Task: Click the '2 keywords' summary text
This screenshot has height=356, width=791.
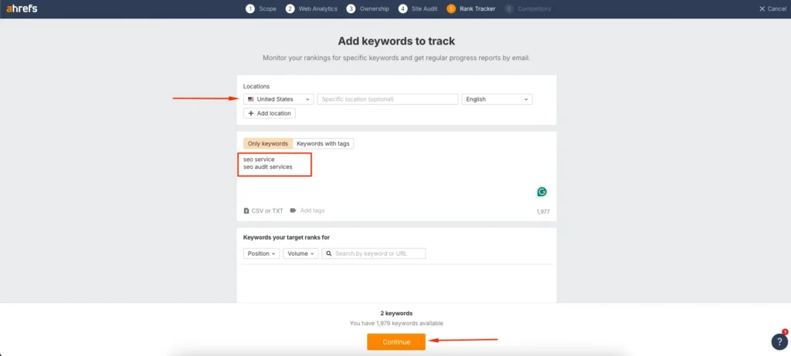Action: pos(396,313)
